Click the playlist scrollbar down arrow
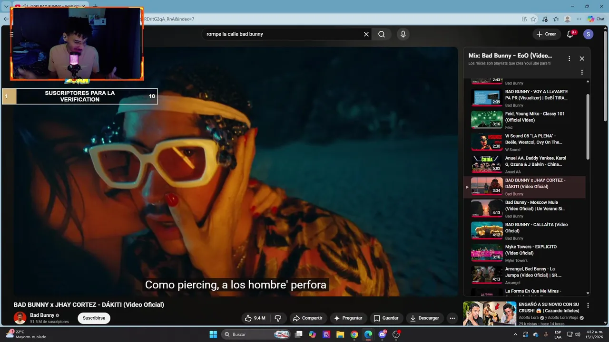The height and width of the screenshot is (342, 609). pyautogui.click(x=588, y=294)
